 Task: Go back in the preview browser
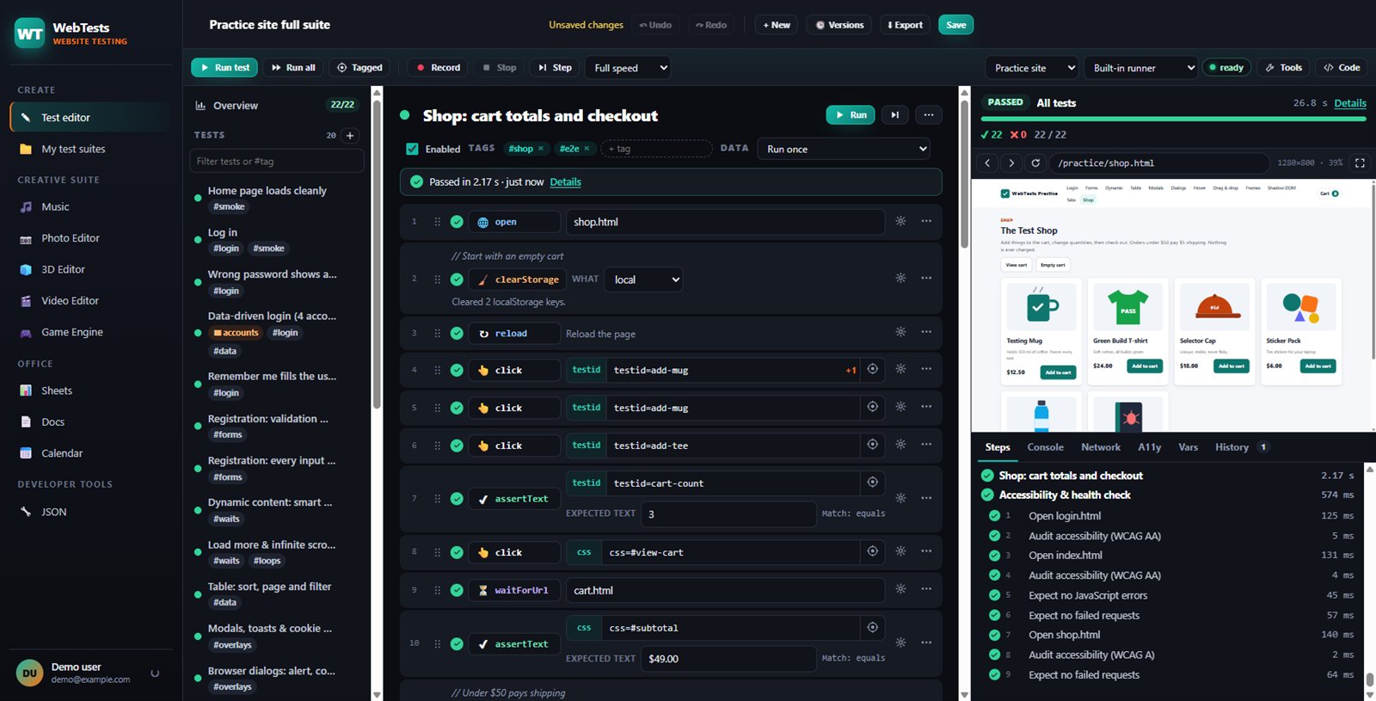click(x=987, y=163)
